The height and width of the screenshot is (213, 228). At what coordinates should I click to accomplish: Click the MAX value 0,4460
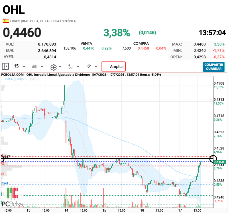[x=199, y=44]
